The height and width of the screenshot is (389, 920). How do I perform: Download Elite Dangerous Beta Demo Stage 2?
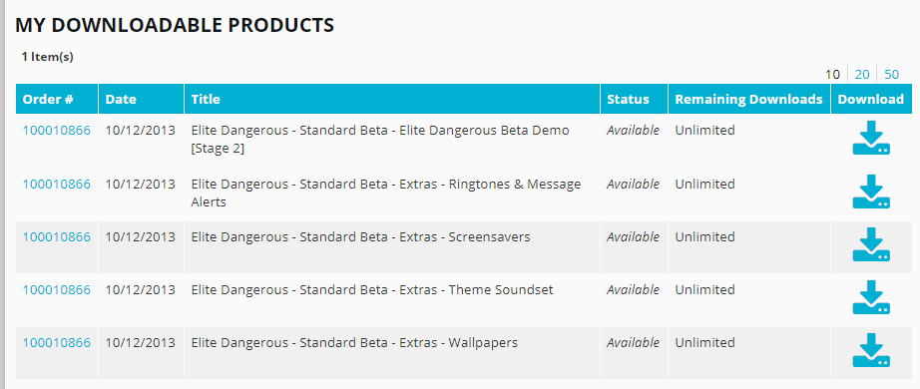(x=871, y=138)
